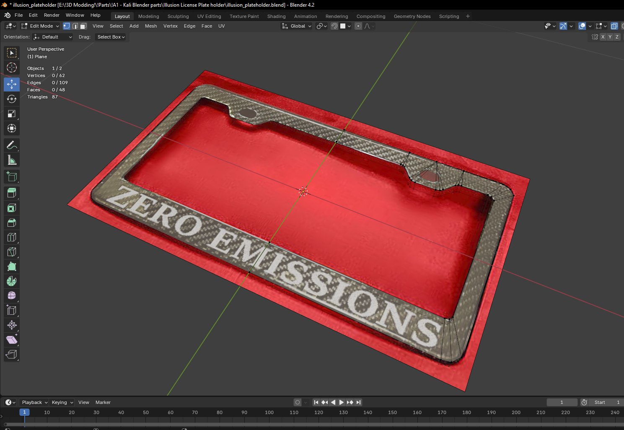Expand the snapping options dropdown

(346, 26)
